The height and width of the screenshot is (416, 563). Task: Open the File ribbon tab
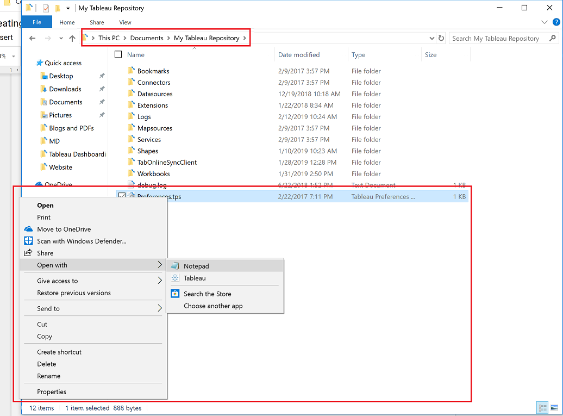[36, 22]
